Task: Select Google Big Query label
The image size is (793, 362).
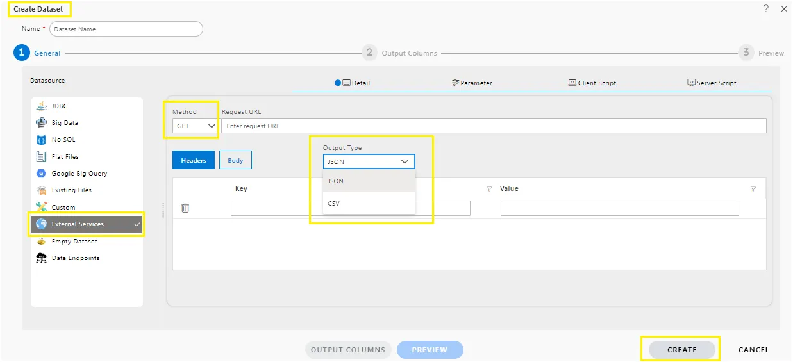Action: click(79, 174)
